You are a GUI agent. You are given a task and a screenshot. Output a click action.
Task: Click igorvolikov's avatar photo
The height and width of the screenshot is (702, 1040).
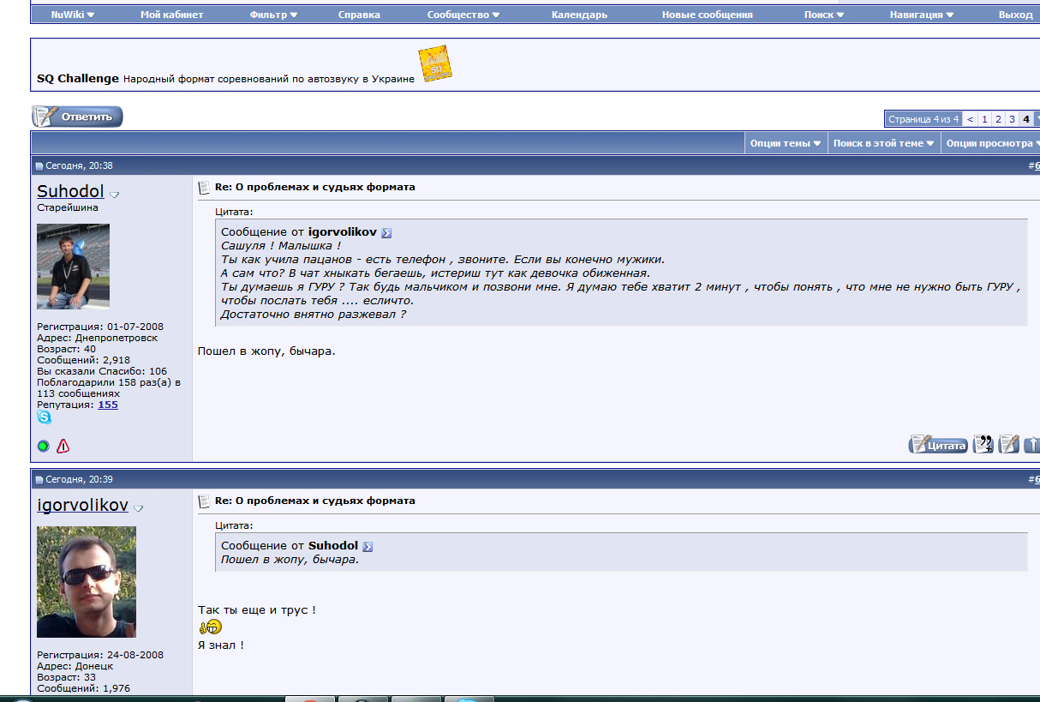tap(86, 582)
